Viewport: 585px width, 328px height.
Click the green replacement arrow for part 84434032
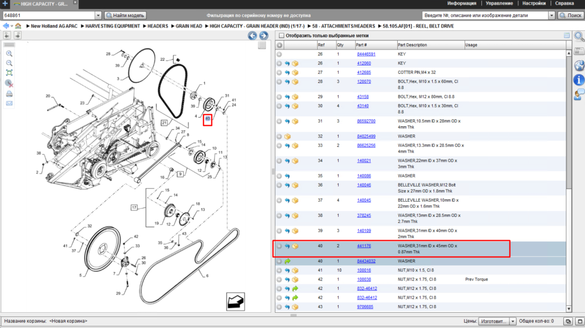pos(287,262)
